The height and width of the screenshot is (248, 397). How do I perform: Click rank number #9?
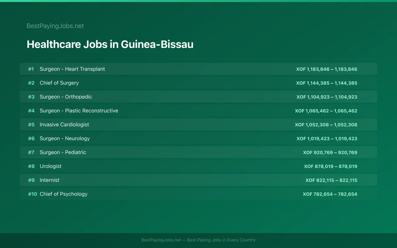(31, 180)
